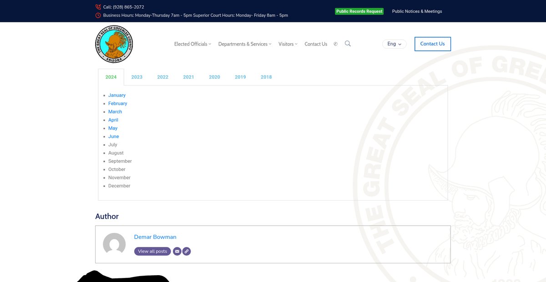This screenshot has width=546, height=282.
Task: Click Demar Bowman's avatar image
Action: (x=114, y=244)
